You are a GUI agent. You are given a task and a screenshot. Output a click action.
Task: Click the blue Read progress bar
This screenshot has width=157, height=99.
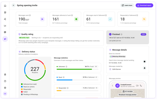click(x=77, y=80)
